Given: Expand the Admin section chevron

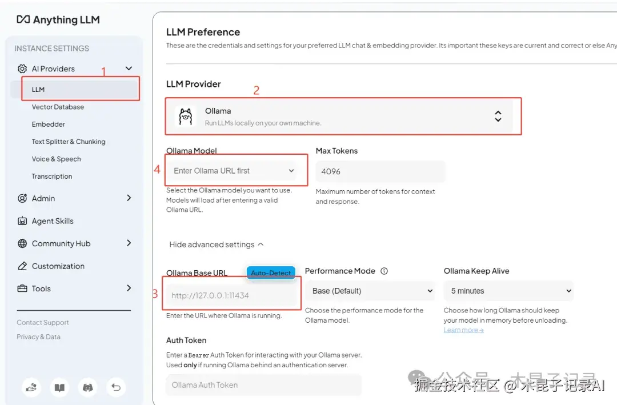Looking at the screenshot, I should tap(129, 198).
